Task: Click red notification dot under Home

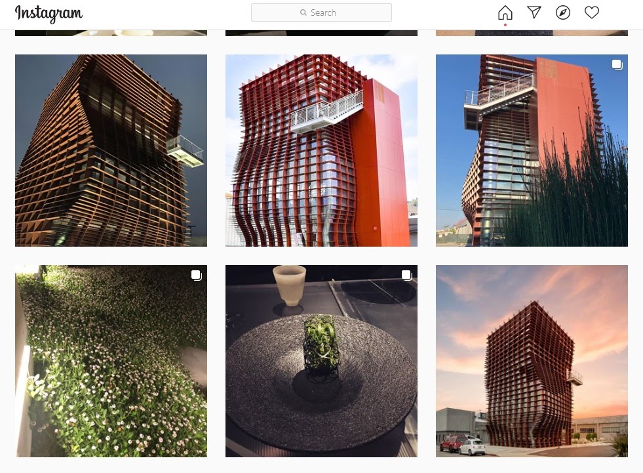Action: [505, 25]
